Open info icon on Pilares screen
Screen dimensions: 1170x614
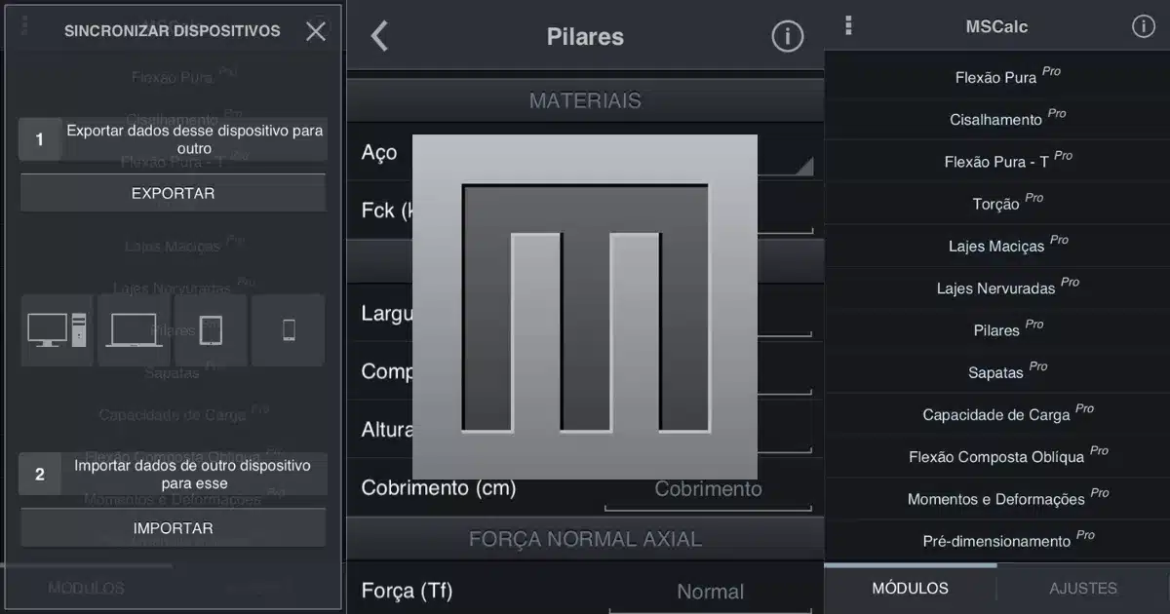[x=787, y=36]
